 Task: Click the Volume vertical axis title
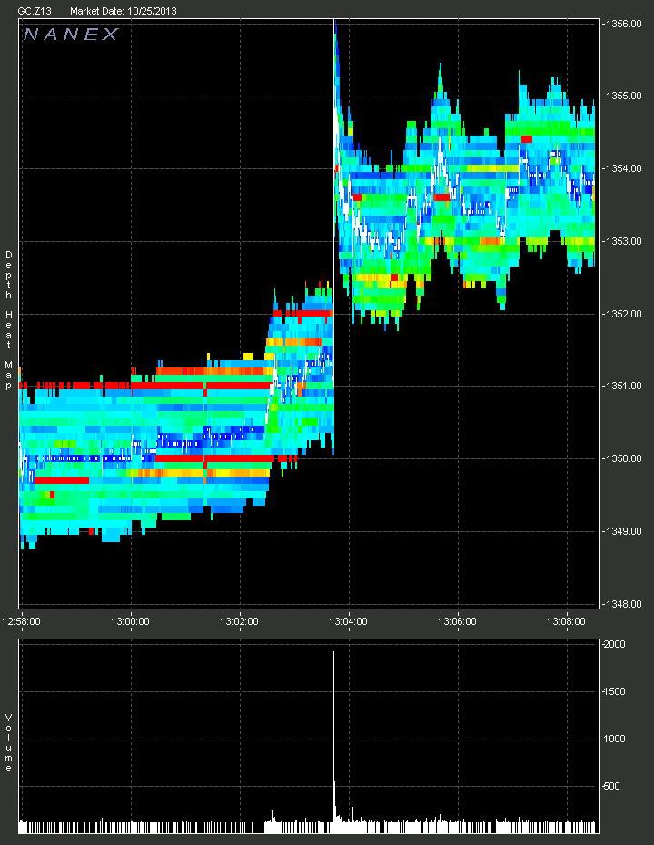coord(8,742)
